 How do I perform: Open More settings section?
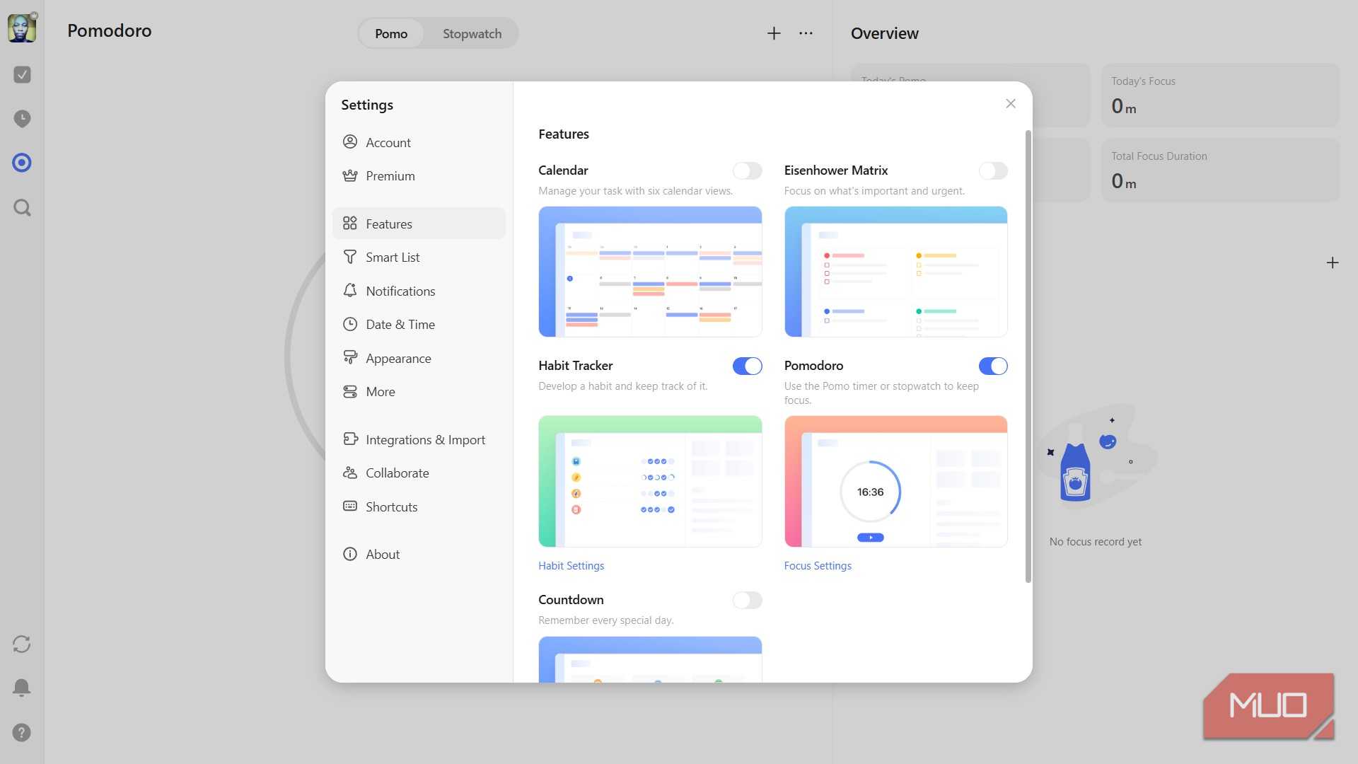tap(419, 391)
